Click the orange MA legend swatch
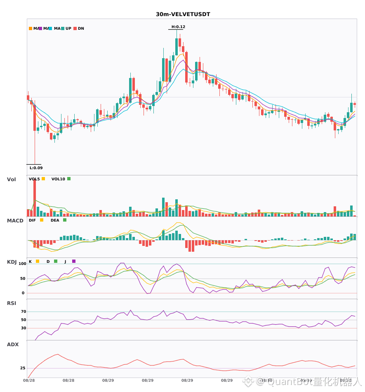365x392 pixels. pyautogui.click(x=31, y=28)
